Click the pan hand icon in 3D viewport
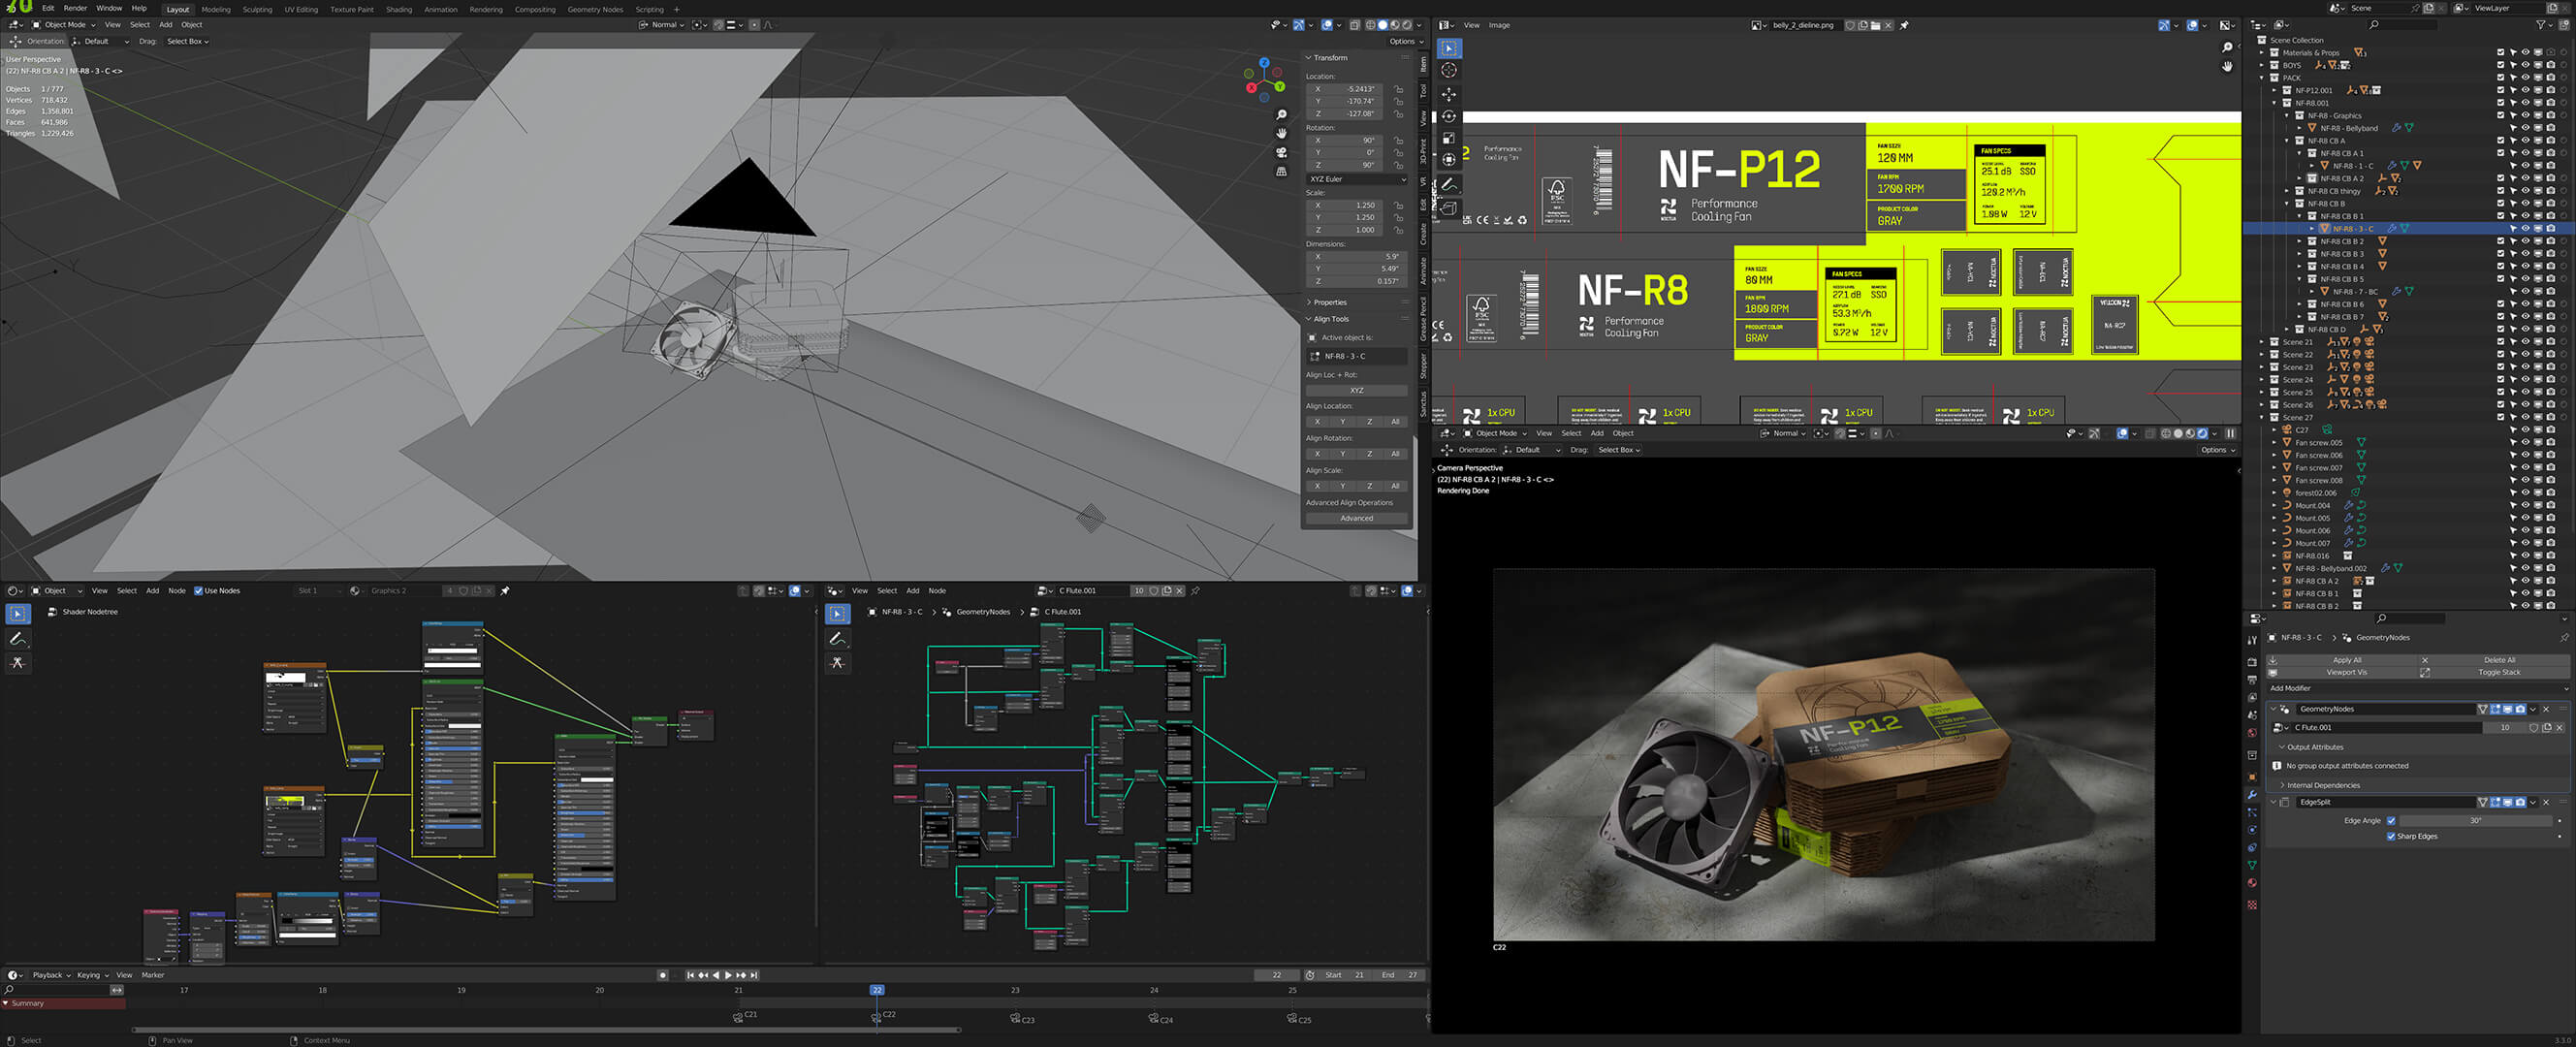 tap(1281, 133)
